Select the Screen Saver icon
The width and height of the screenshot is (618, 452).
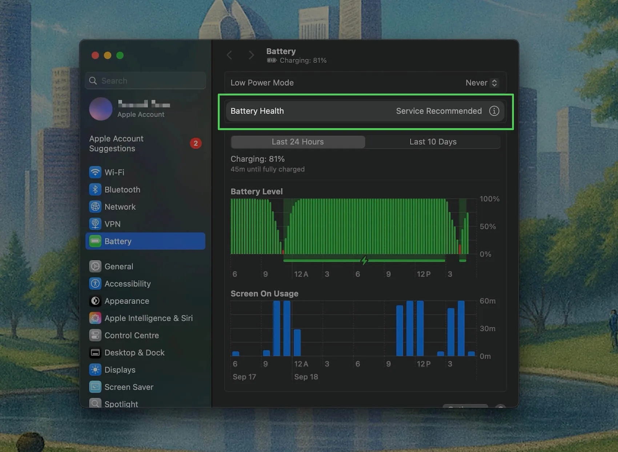[x=95, y=387]
